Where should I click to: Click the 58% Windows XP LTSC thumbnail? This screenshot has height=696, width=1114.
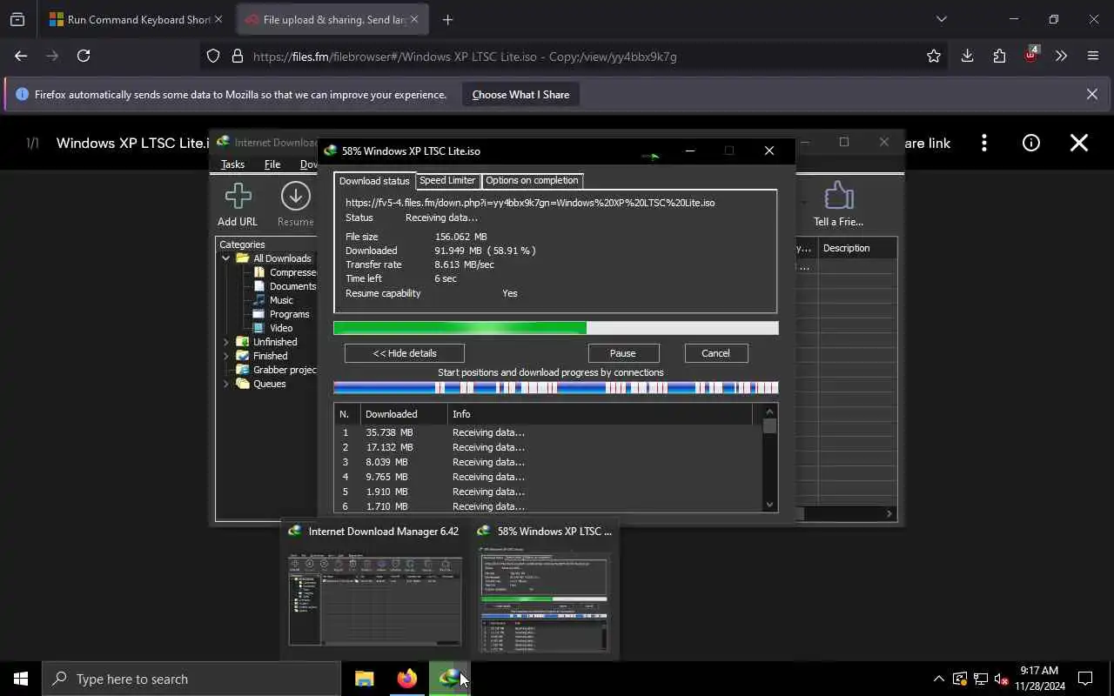click(x=544, y=588)
